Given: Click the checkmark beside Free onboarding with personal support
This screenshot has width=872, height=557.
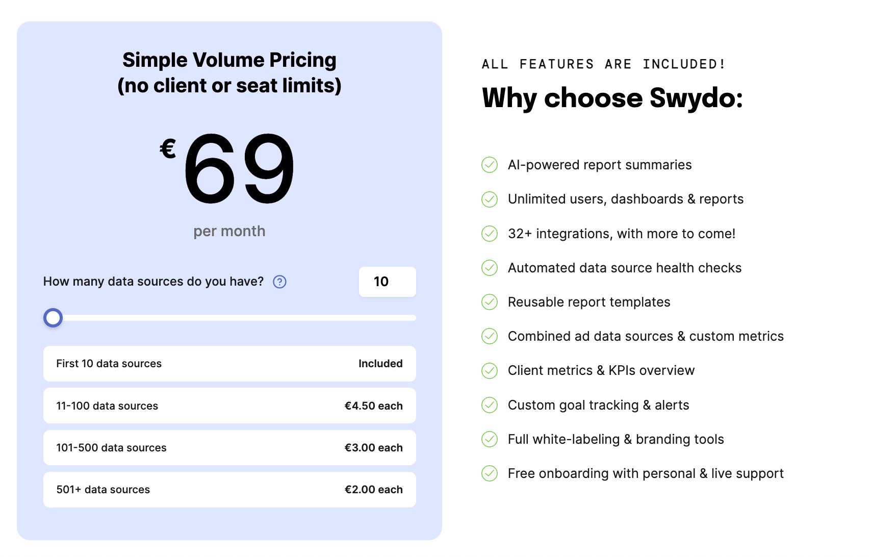Looking at the screenshot, I should tap(490, 473).
